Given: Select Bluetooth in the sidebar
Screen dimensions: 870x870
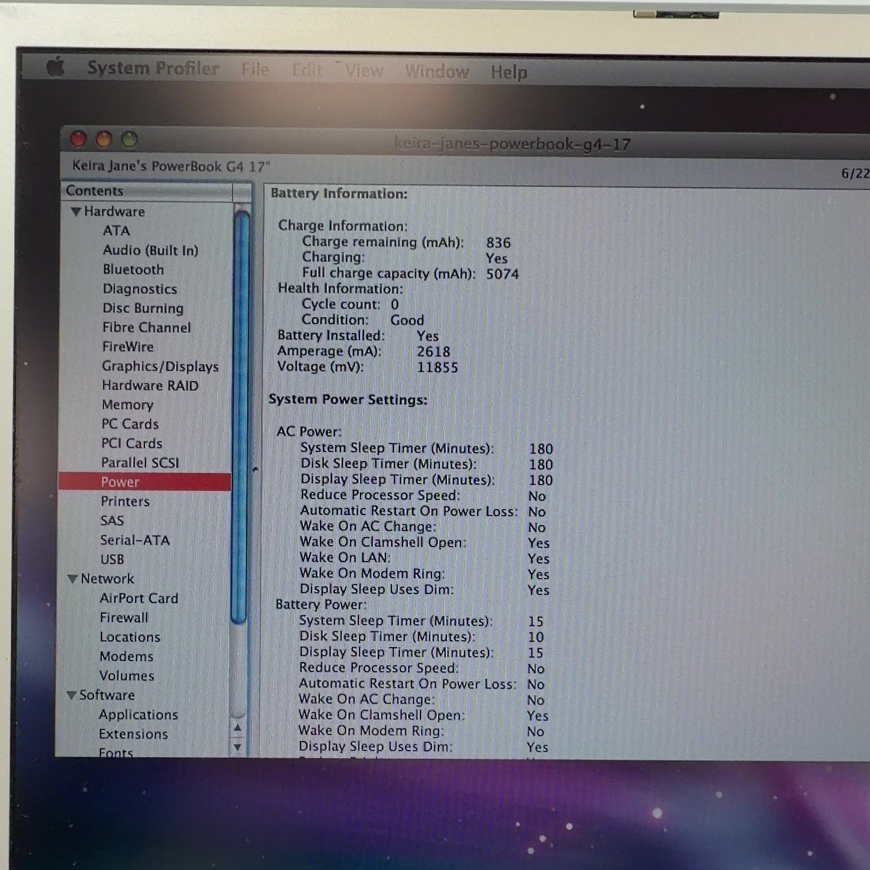Looking at the screenshot, I should point(133,269).
